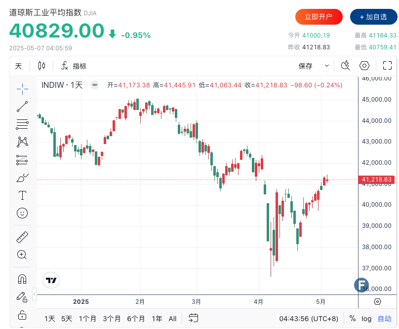
Task: Click the 立即开户 button
Action: (x=319, y=17)
